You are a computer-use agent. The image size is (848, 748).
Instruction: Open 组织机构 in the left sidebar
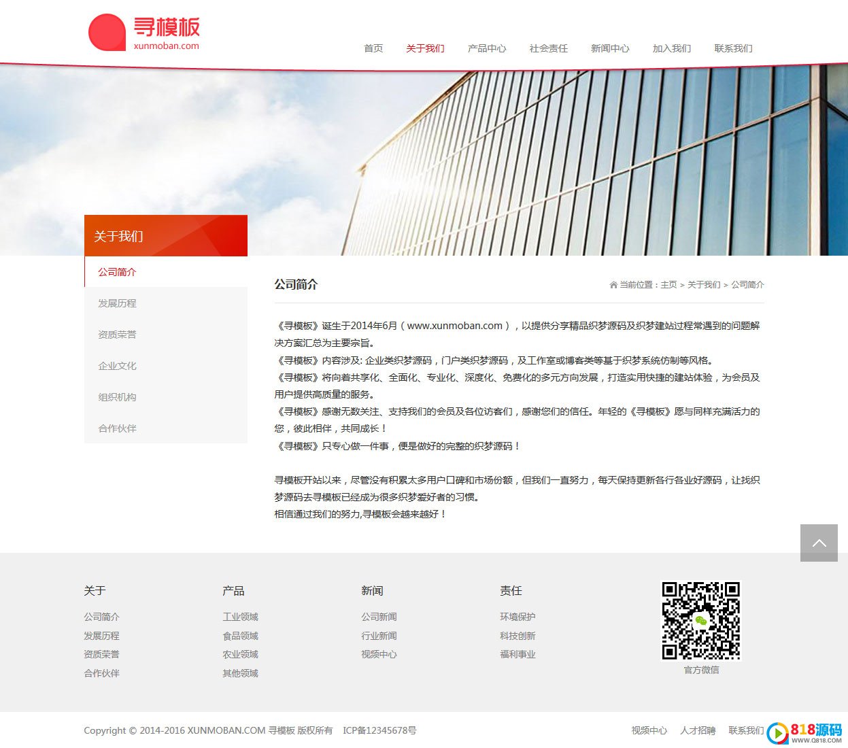coord(166,397)
